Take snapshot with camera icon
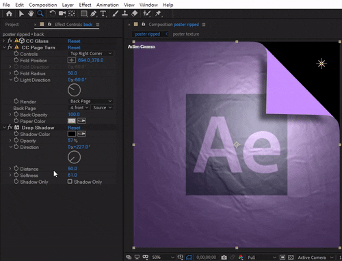 coord(224,258)
